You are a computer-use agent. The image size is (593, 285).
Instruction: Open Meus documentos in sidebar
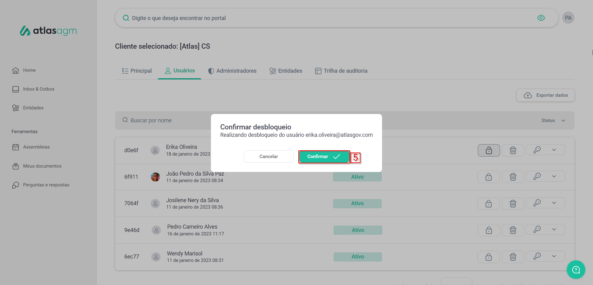pos(42,166)
